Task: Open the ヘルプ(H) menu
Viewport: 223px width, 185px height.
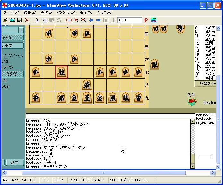Action: click(104, 13)
